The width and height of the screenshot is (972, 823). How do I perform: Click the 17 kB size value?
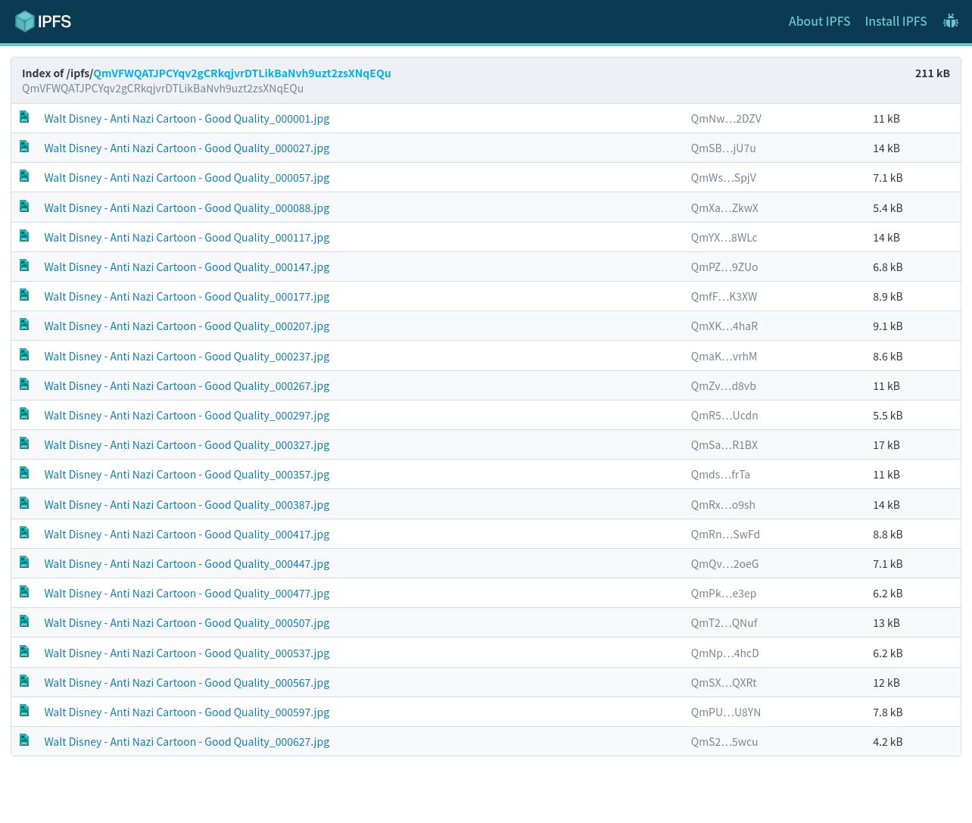coord(886,445)
